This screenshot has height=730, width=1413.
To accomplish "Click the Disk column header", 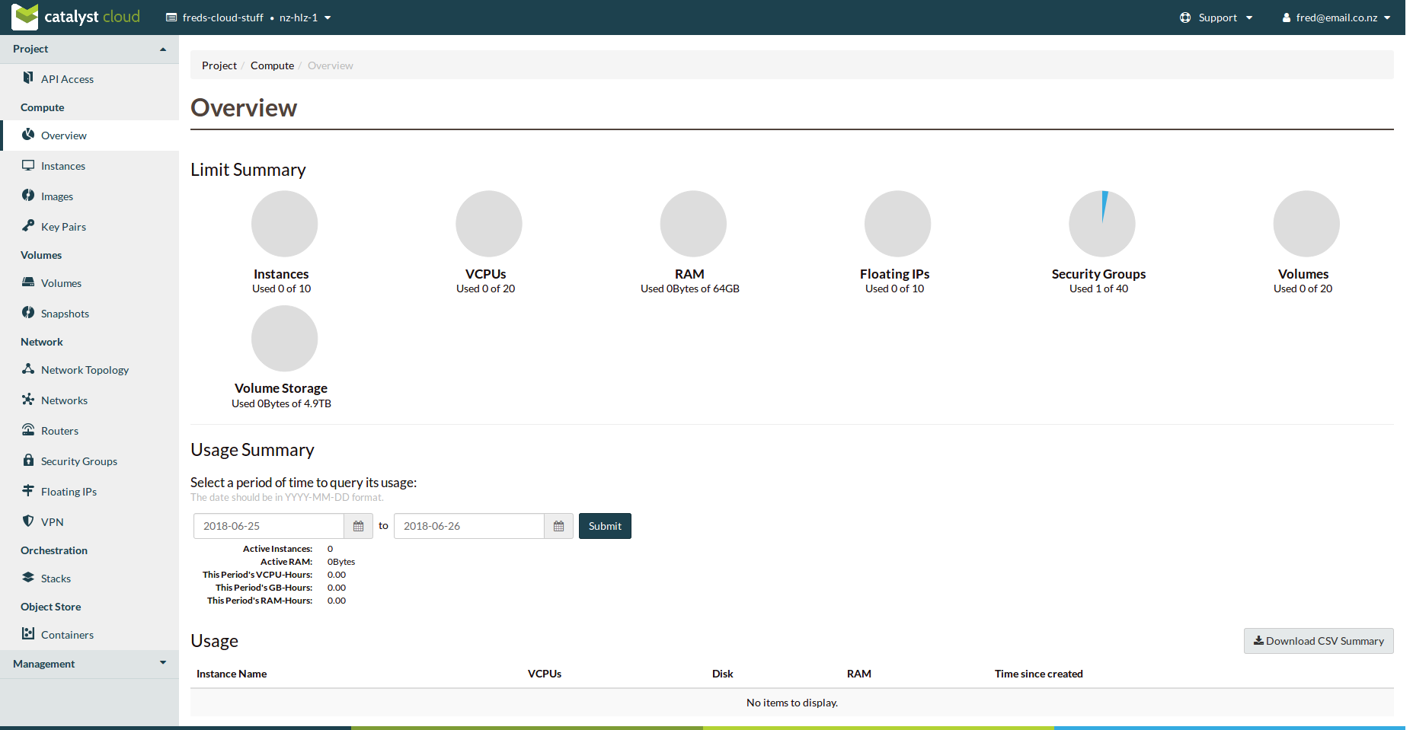I will tap(722, 674).
